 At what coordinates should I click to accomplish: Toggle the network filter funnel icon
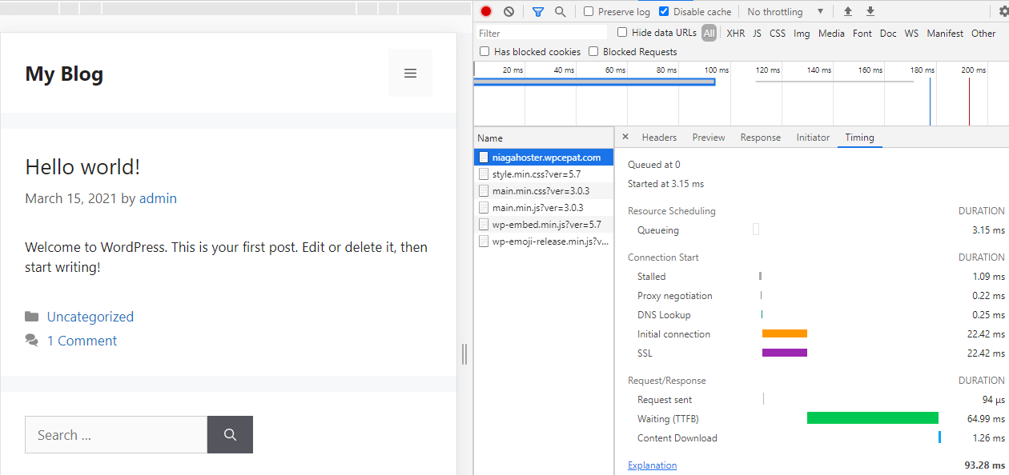coord(537,12)
